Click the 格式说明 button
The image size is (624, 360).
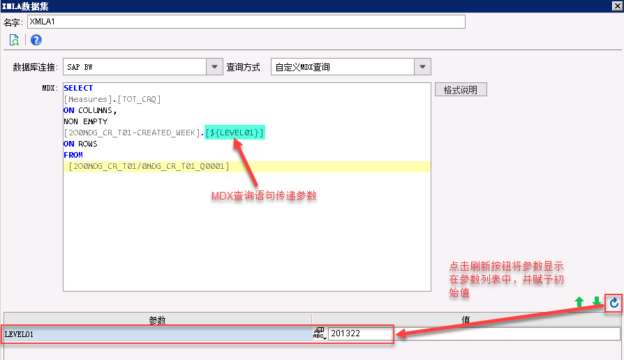[461, 89]
